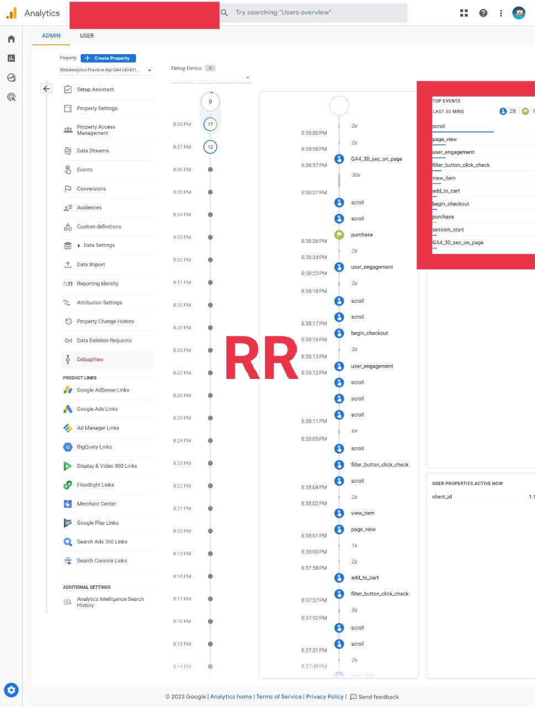Viewport: 535px width, 707px height.
Task: Open the three-dot more options menu
Action: [x=501, y=13]
